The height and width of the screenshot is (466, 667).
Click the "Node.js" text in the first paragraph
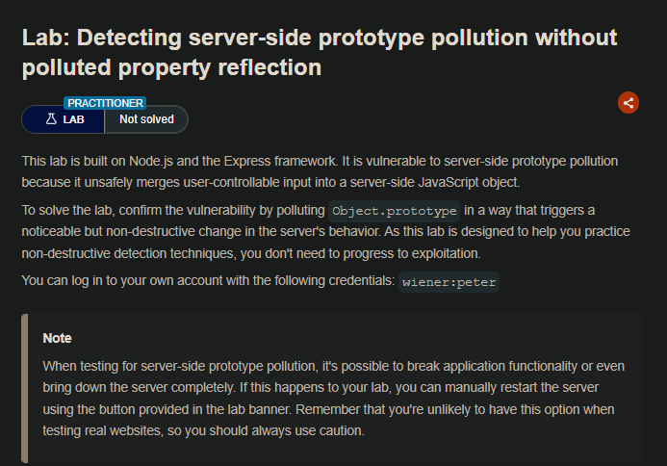[x=170, y=160]
